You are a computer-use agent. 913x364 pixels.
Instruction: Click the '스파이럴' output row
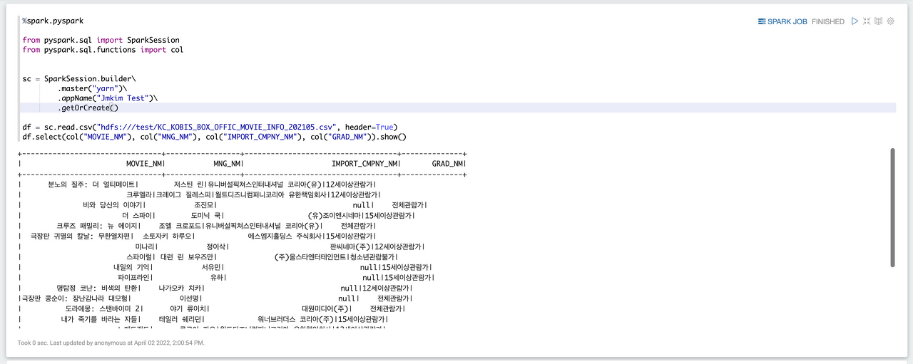point(208,256)
